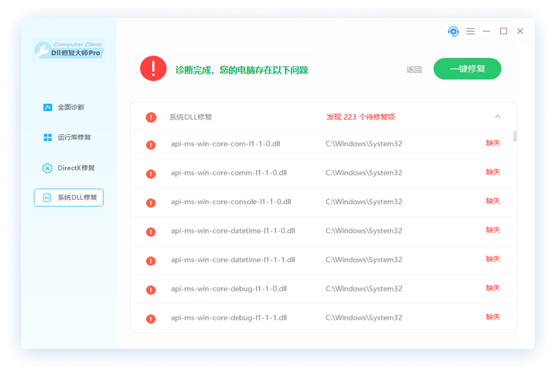Select the api-ms-win-core-com-l1-1-0.dll row
The image size is (556, 376).
point(228,144)
